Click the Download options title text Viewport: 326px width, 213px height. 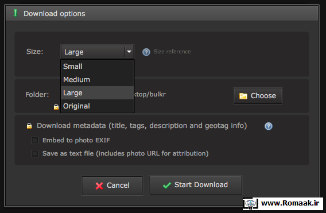tap(55, 14)
